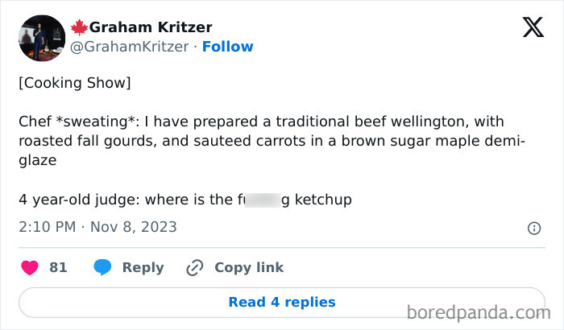Click the 4 year-old judge line

coord(185,199)
